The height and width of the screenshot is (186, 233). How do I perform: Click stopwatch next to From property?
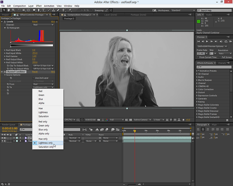click(x=8, y=84)
